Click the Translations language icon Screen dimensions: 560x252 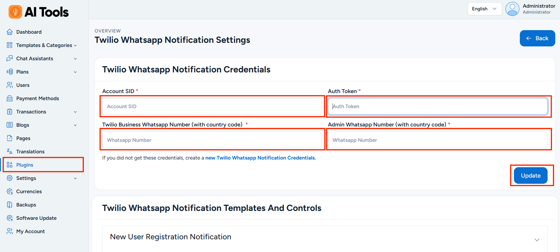(10, 152)
